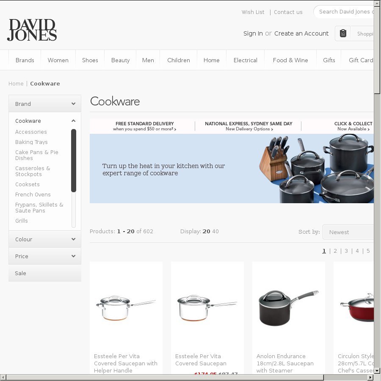Click page vertical scrollbar up arrow
This screenshot has width=381, height=381.
[377, 3]
